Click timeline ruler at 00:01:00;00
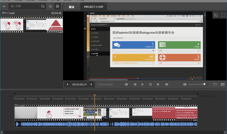227x134 pixels. pos(58,99)
